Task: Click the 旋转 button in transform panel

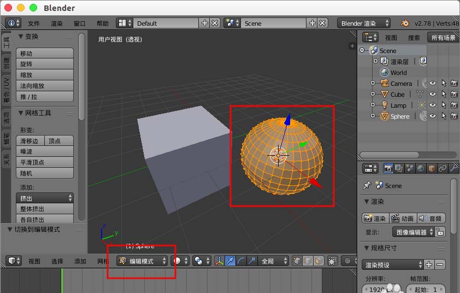Action: pos(46,64)
